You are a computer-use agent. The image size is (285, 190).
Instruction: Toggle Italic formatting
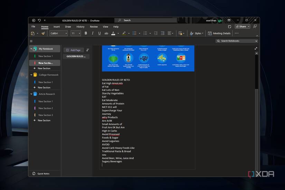(93, 33)
